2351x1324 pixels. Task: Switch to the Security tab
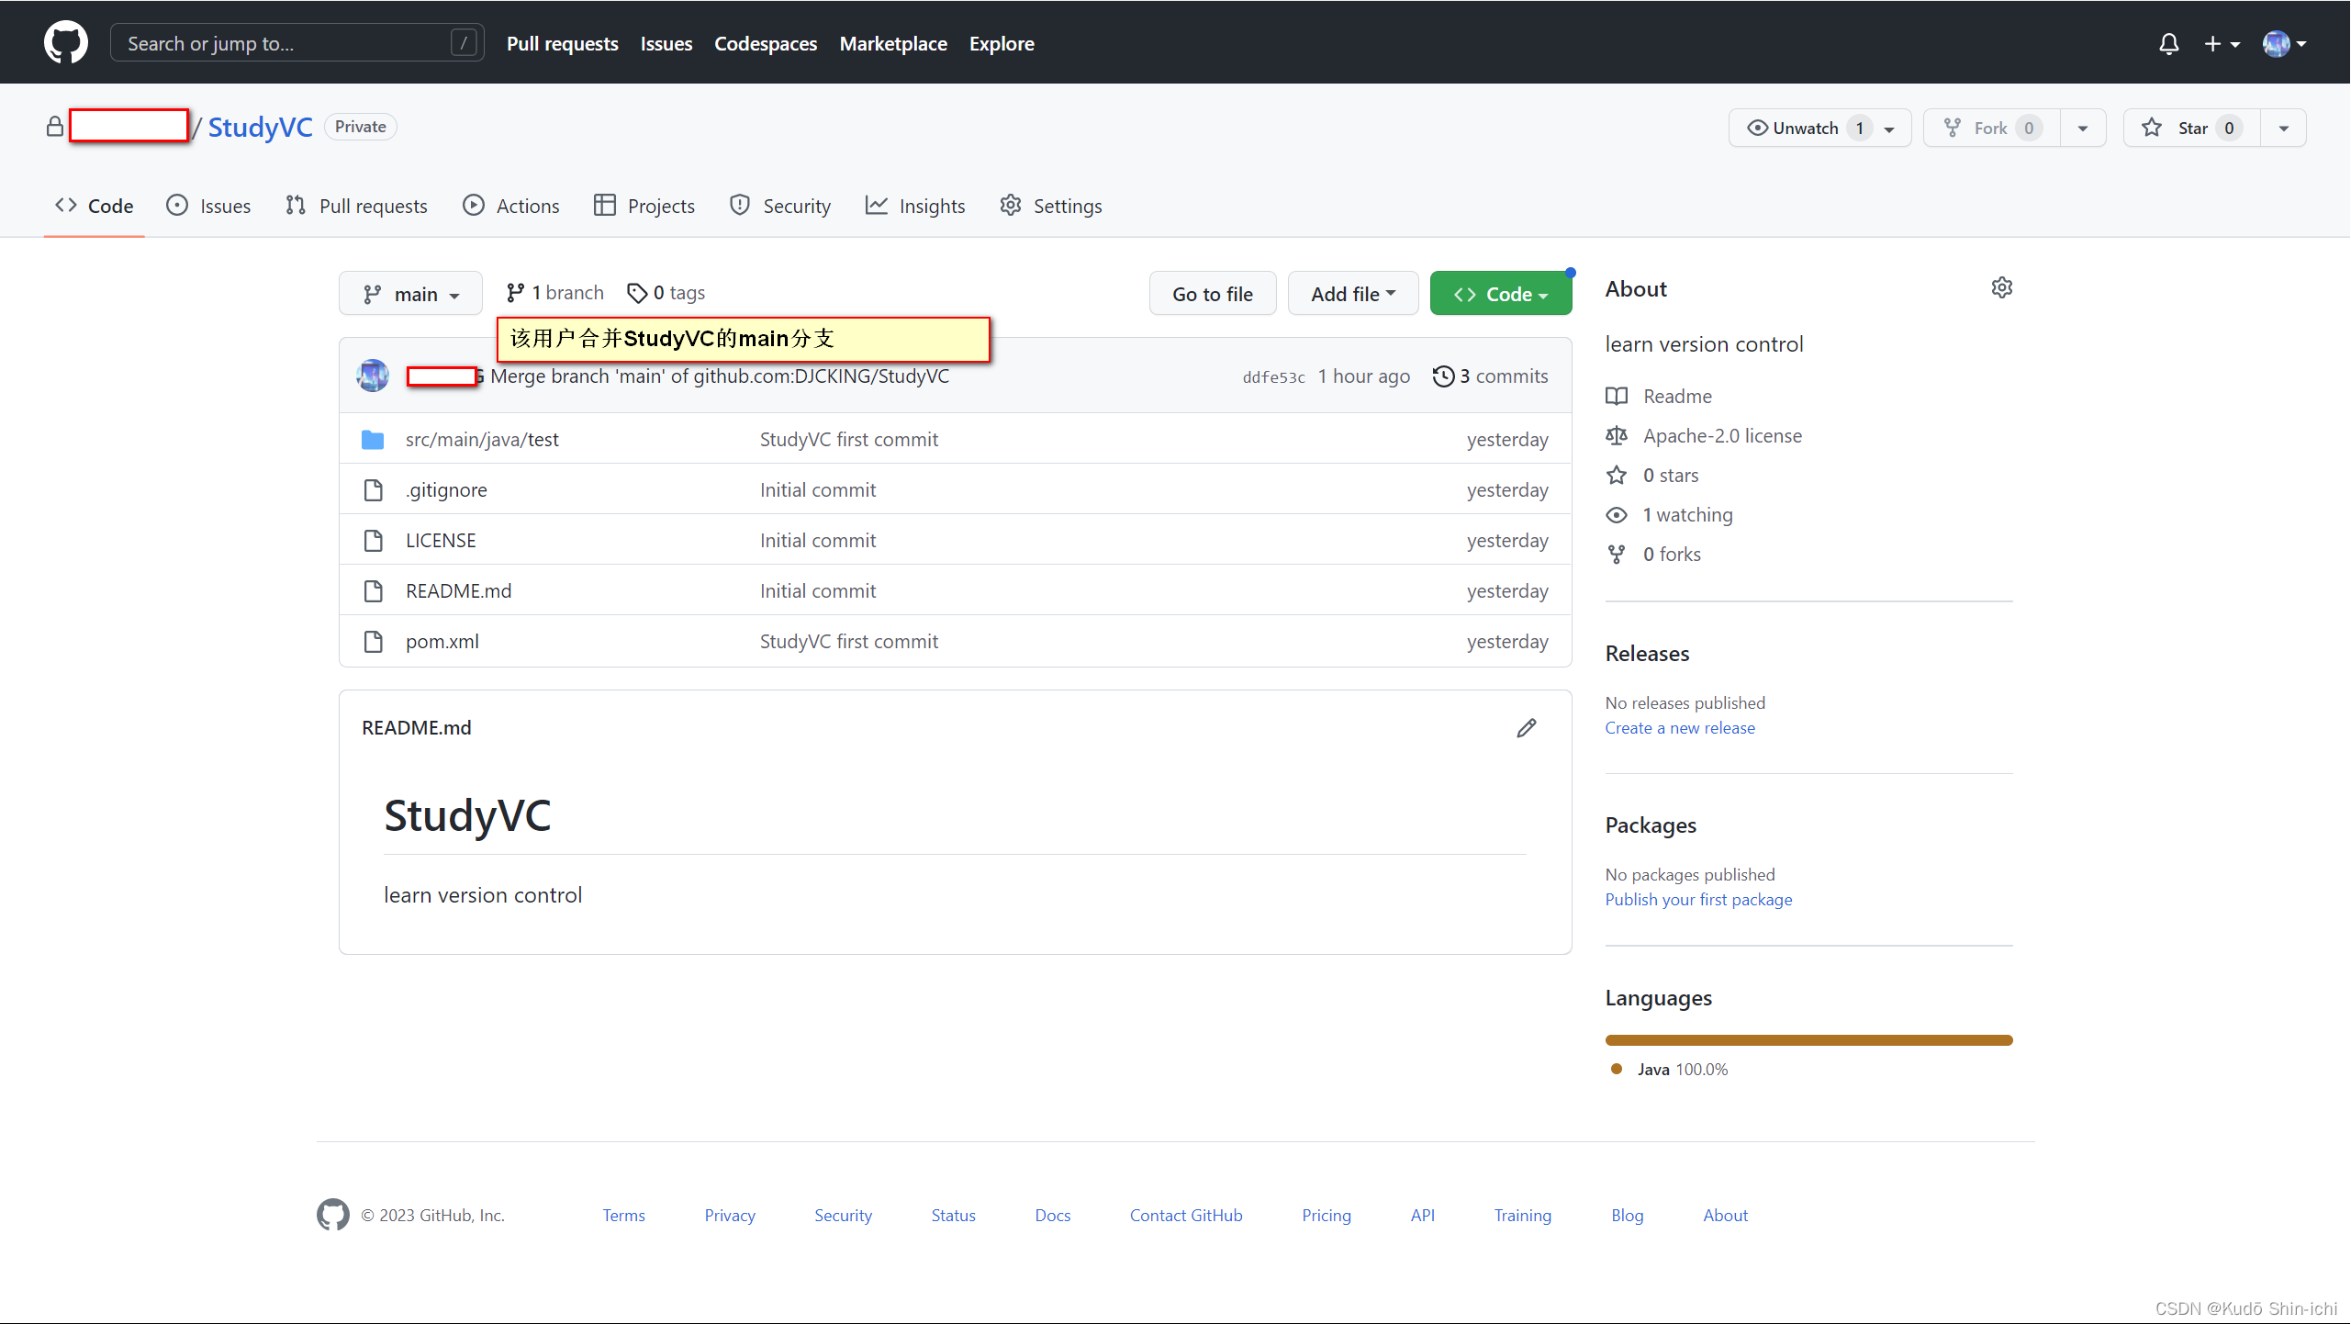(x=780, y=206)
